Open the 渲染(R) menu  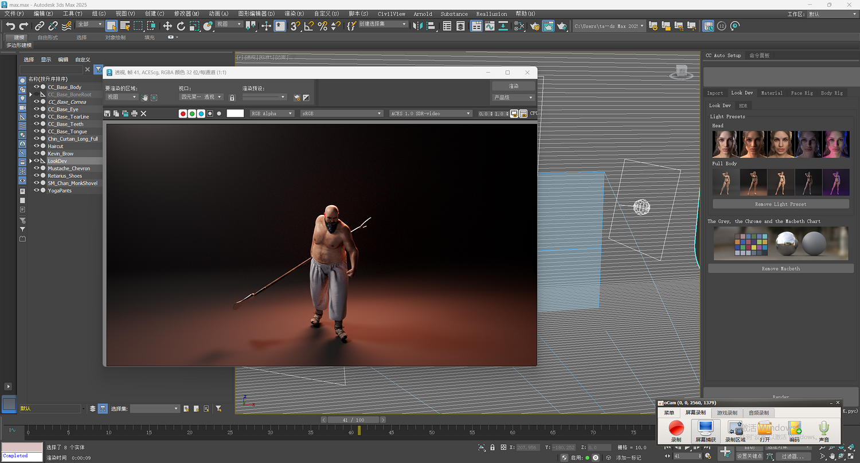pos(294,14)
